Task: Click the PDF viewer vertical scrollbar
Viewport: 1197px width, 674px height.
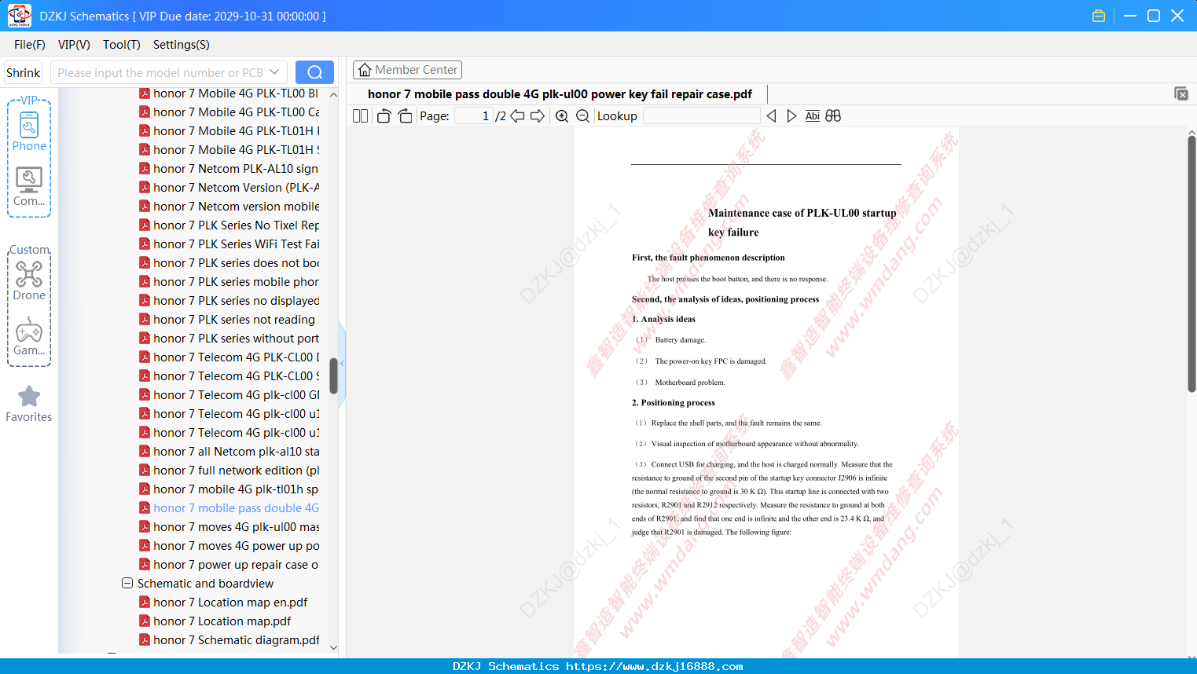Action: coord(1191,263)
